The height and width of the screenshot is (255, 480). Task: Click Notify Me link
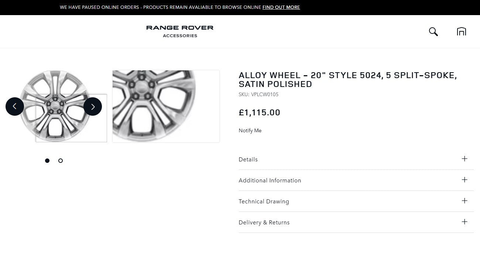coord(250,131)
